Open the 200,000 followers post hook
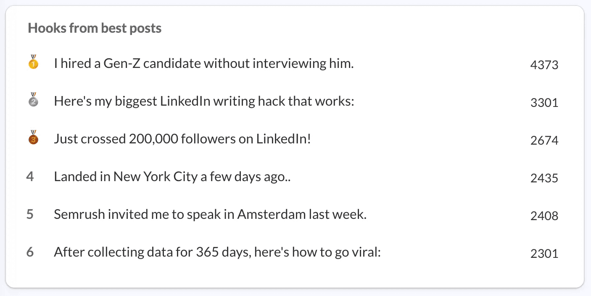This screenshot has width=591, height=296. point(182,139)
